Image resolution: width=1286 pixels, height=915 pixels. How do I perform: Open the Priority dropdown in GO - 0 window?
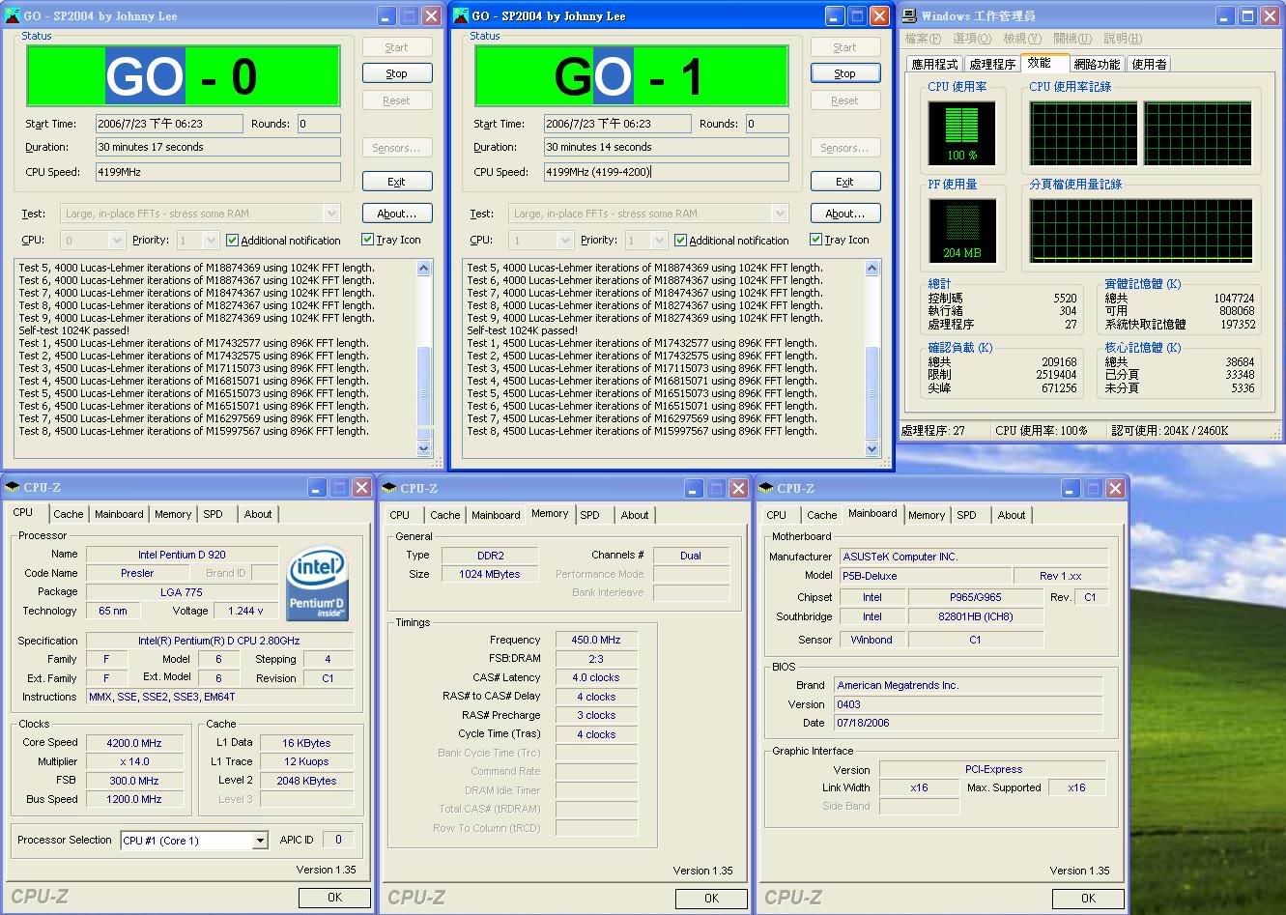pyautogui.click(x=211, y=240)
